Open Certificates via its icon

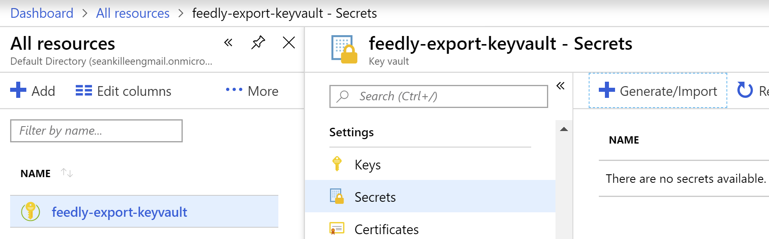point(338,229)
